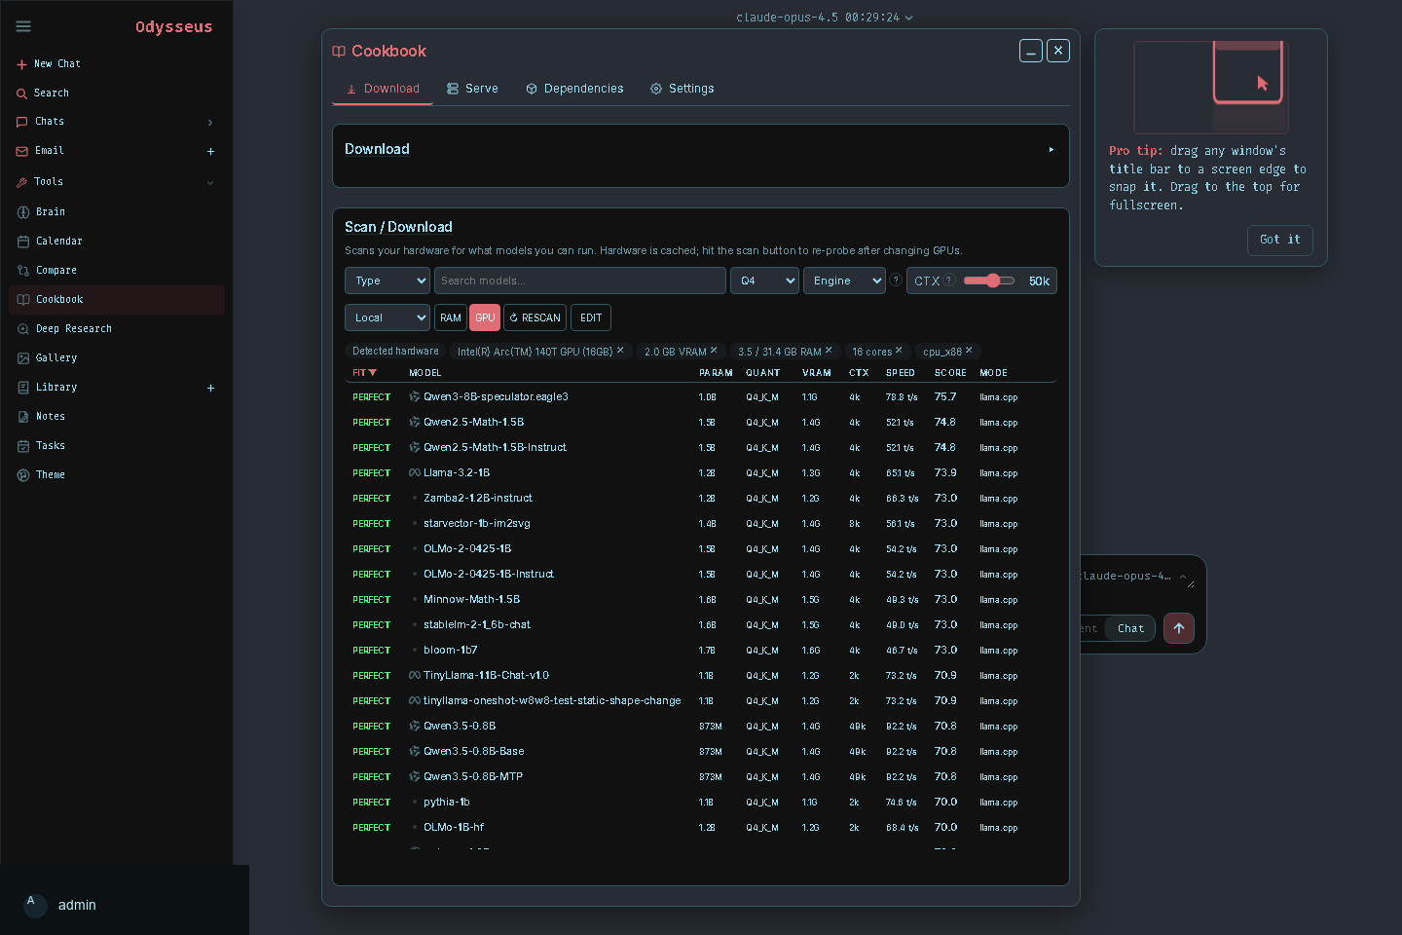Toggle the RAM filter button
The height and width of the screenshot is (935, 1402).
[451, 318]
